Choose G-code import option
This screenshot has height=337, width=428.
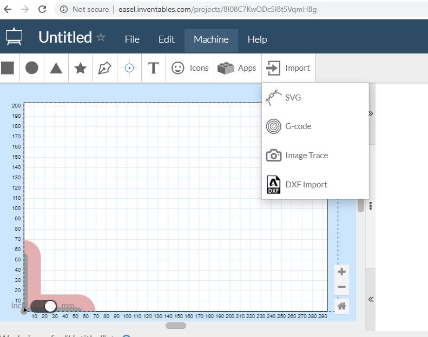point(315,126)
